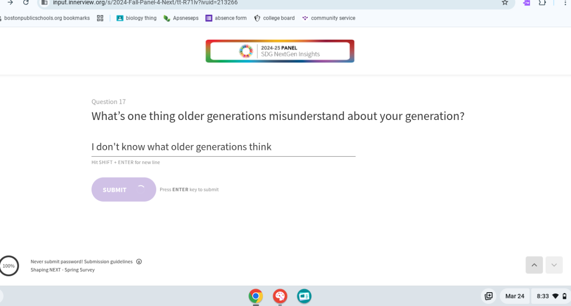
Task: Open bostonpublicschools.org bookmarks folder
Action: [x=46, y=18]
